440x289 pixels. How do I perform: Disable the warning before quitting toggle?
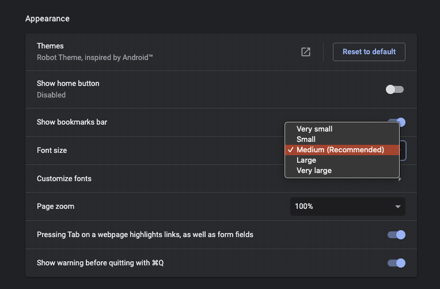(396, 263)
